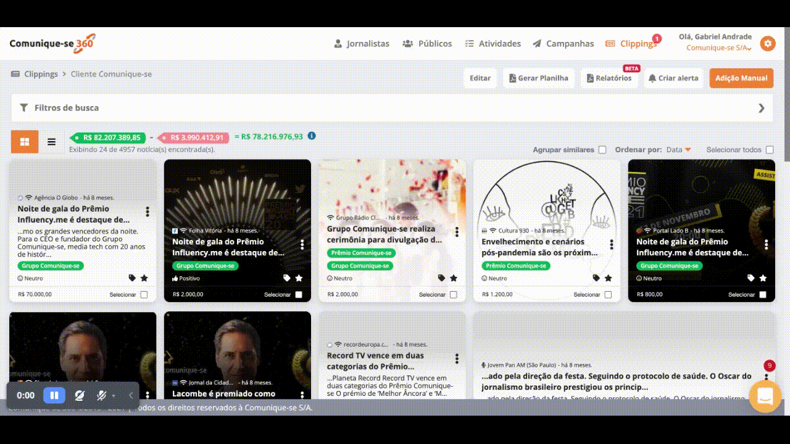Check the Agrupar similares checkbox

[602, 150]
